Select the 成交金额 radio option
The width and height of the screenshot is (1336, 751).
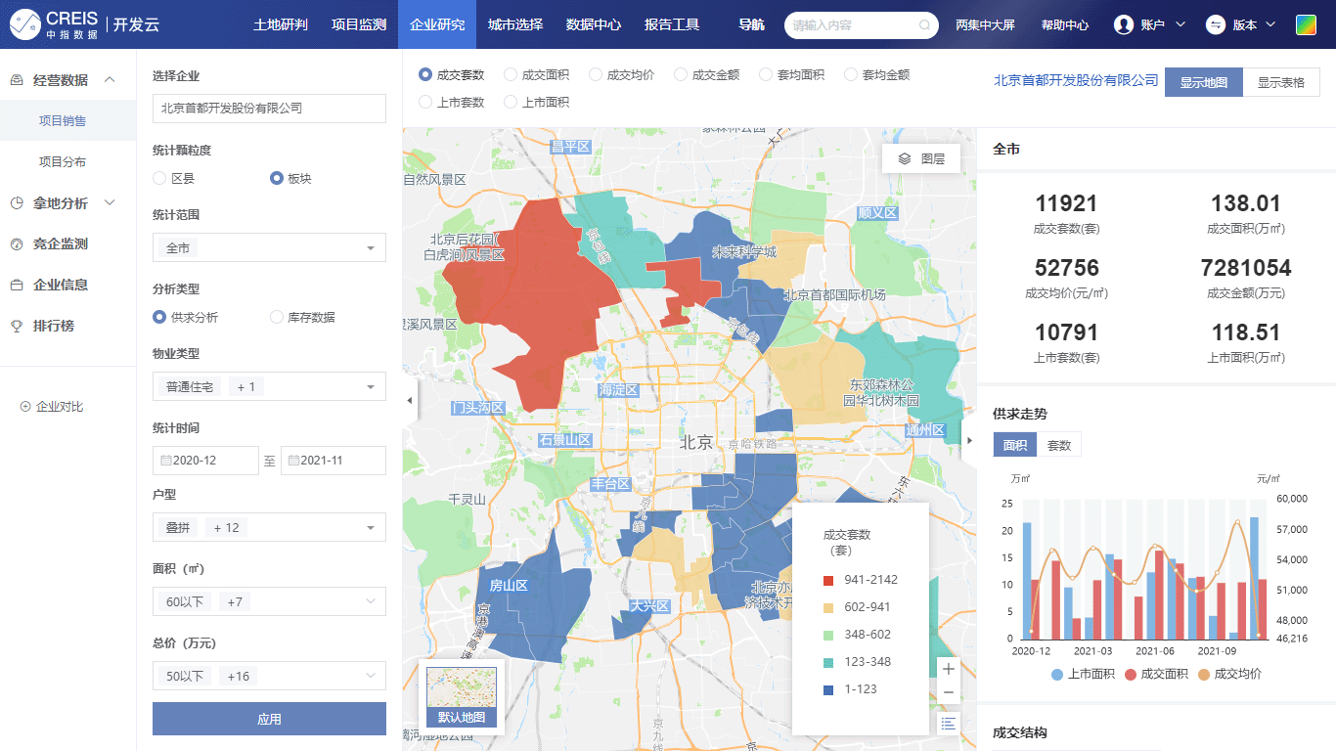(680, 74)
